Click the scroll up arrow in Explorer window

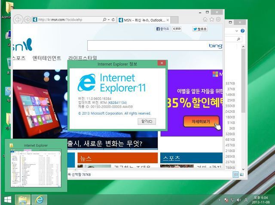tap(243, 47)
